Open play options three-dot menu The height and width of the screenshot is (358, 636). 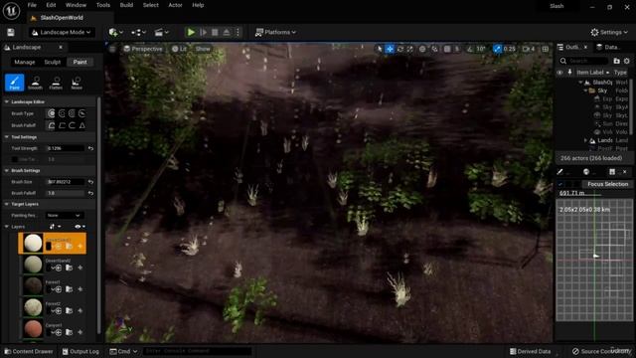[238, 32]
